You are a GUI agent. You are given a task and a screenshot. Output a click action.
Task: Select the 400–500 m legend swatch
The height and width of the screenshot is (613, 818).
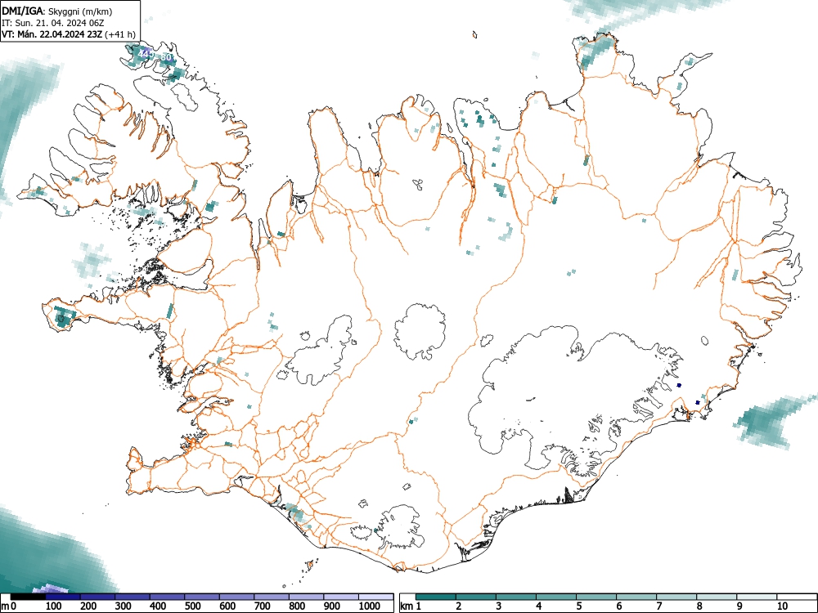coord(167,597)
